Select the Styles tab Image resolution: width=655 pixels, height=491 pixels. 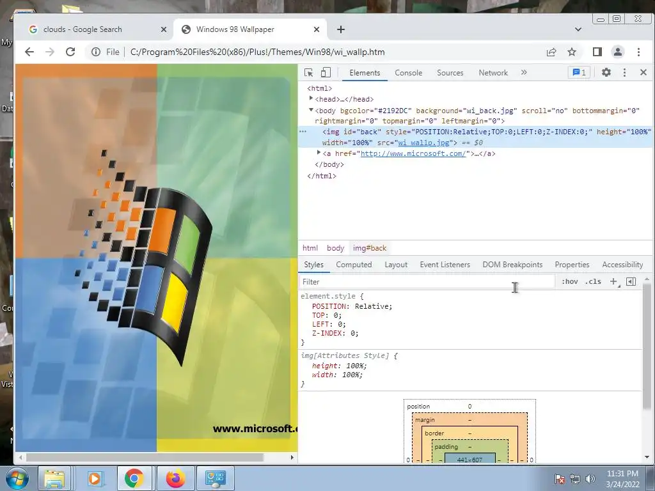tap(313, 265)
